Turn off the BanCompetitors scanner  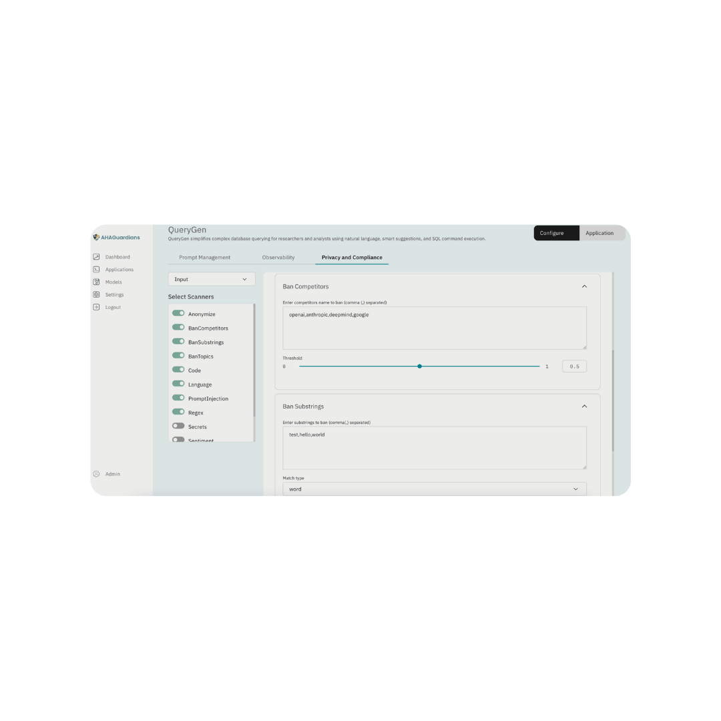click(x=178, y=327)
